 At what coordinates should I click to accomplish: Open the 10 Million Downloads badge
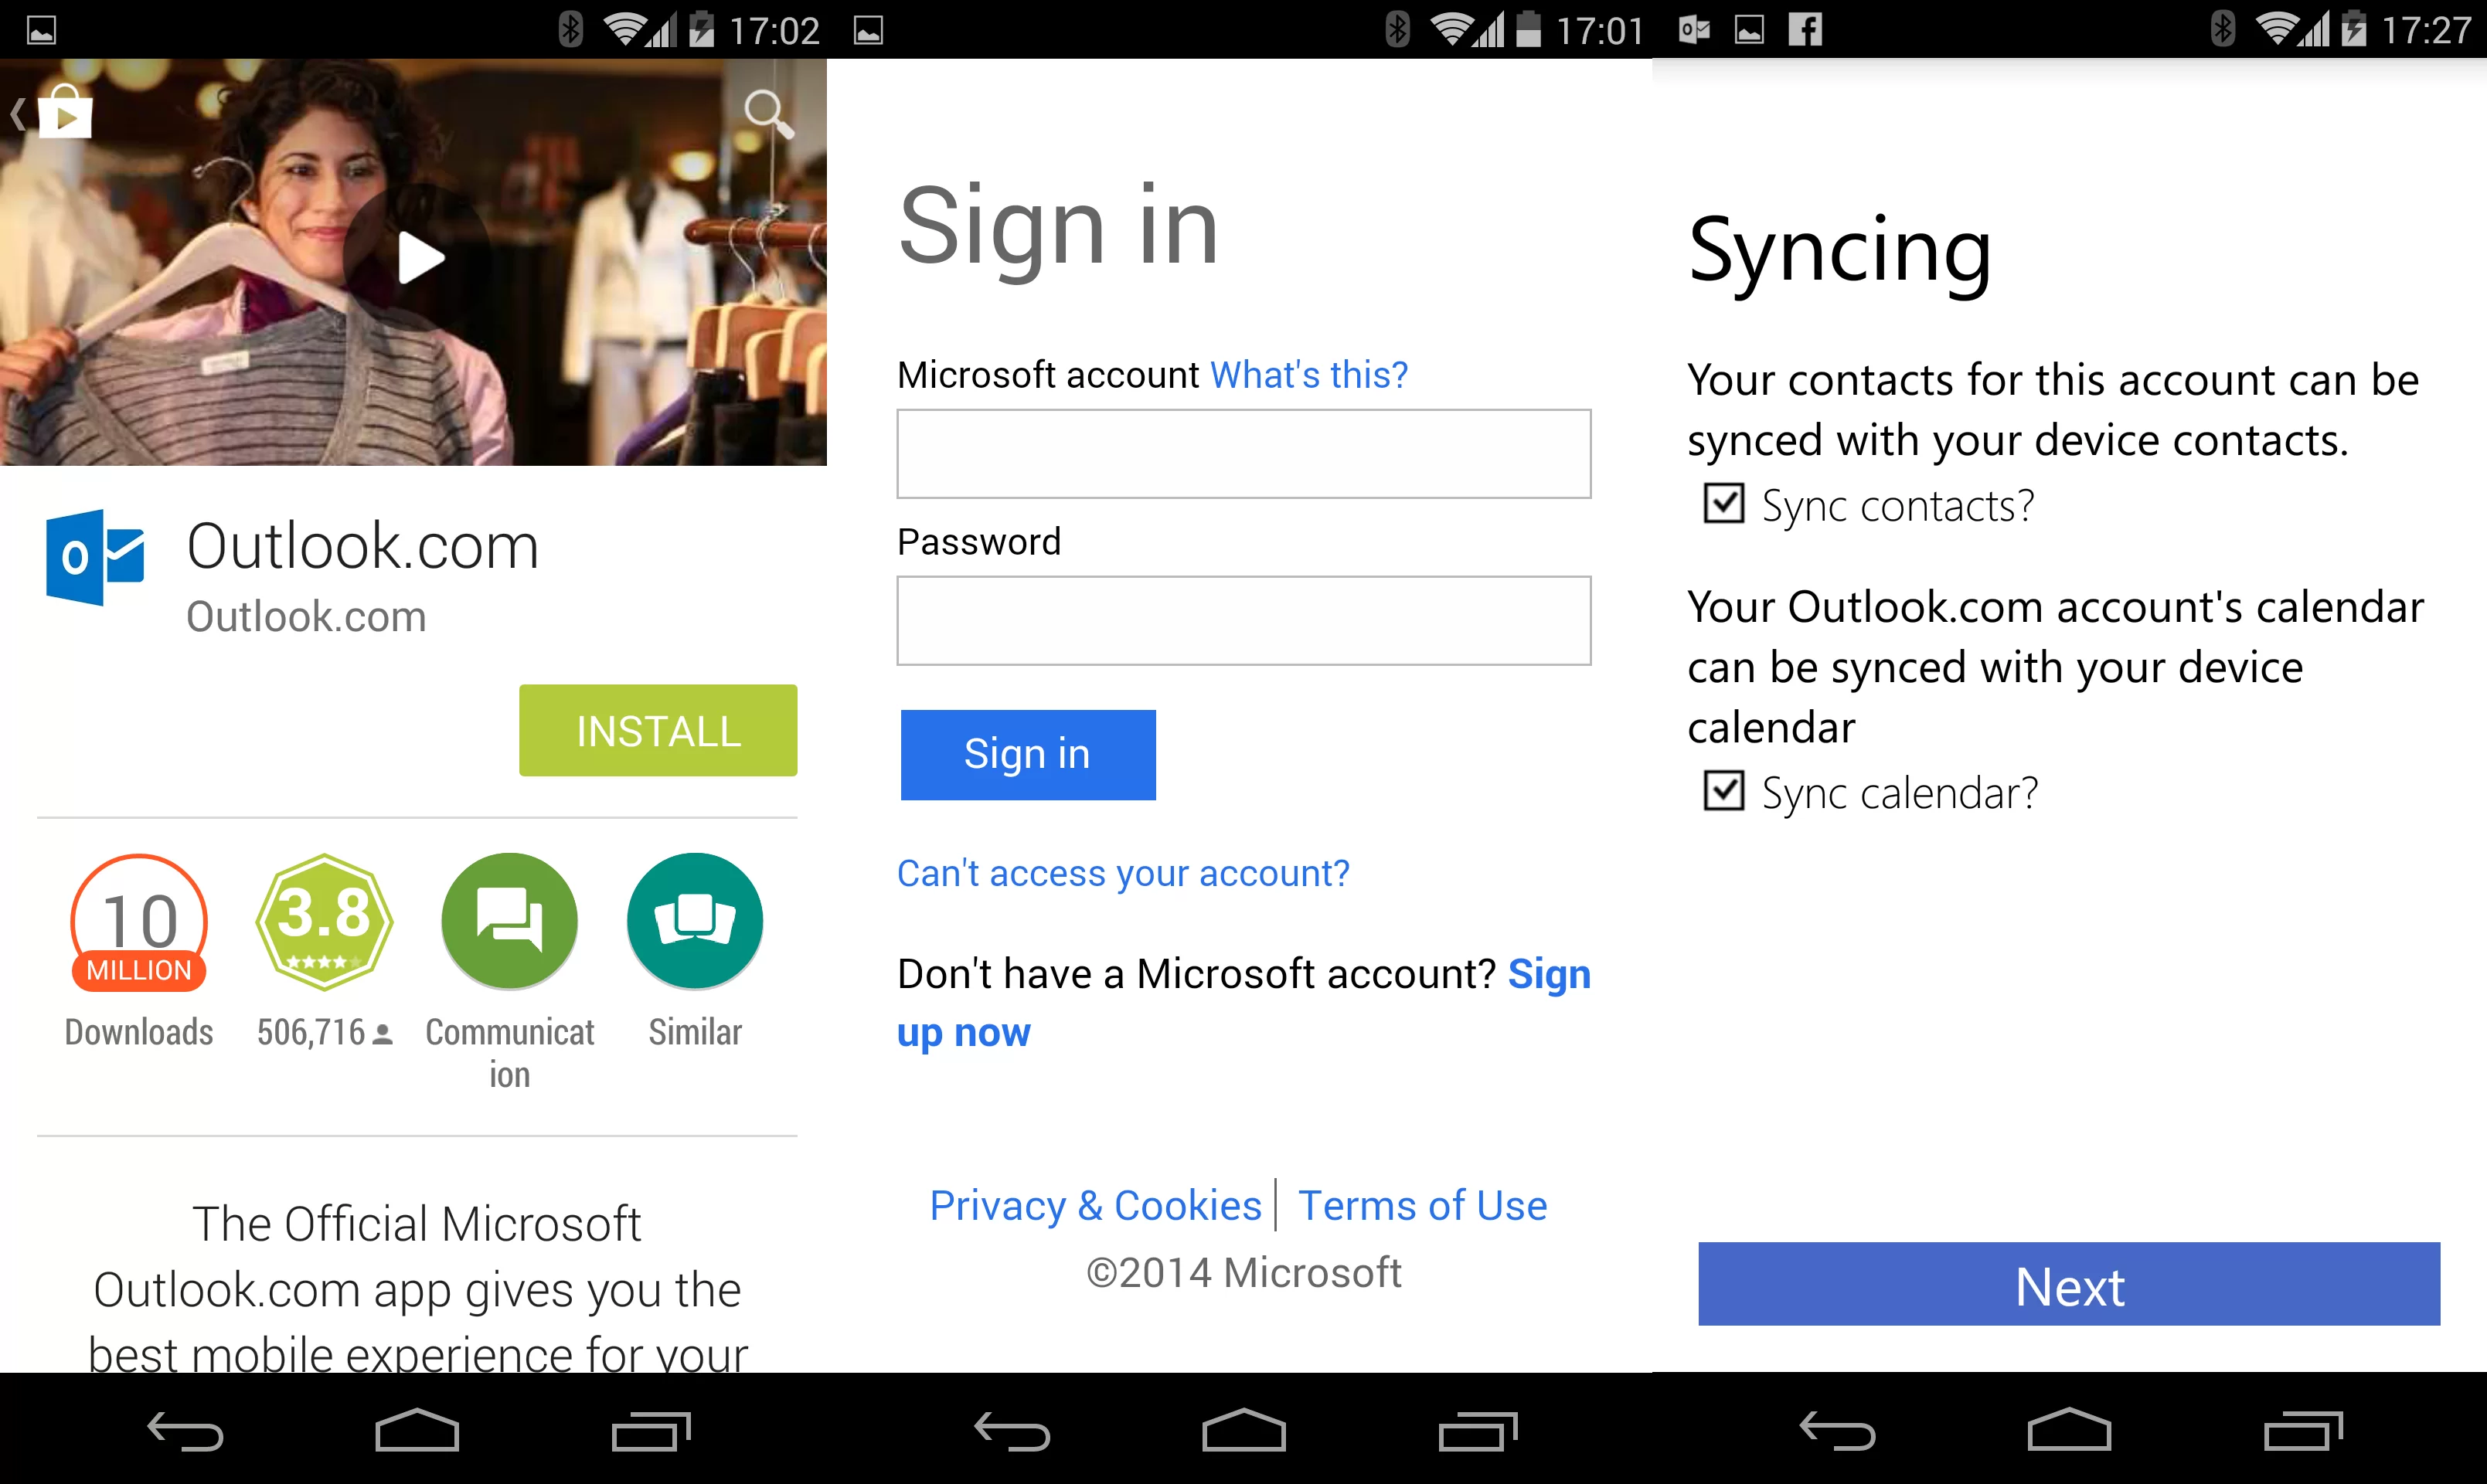pos(139,923)
